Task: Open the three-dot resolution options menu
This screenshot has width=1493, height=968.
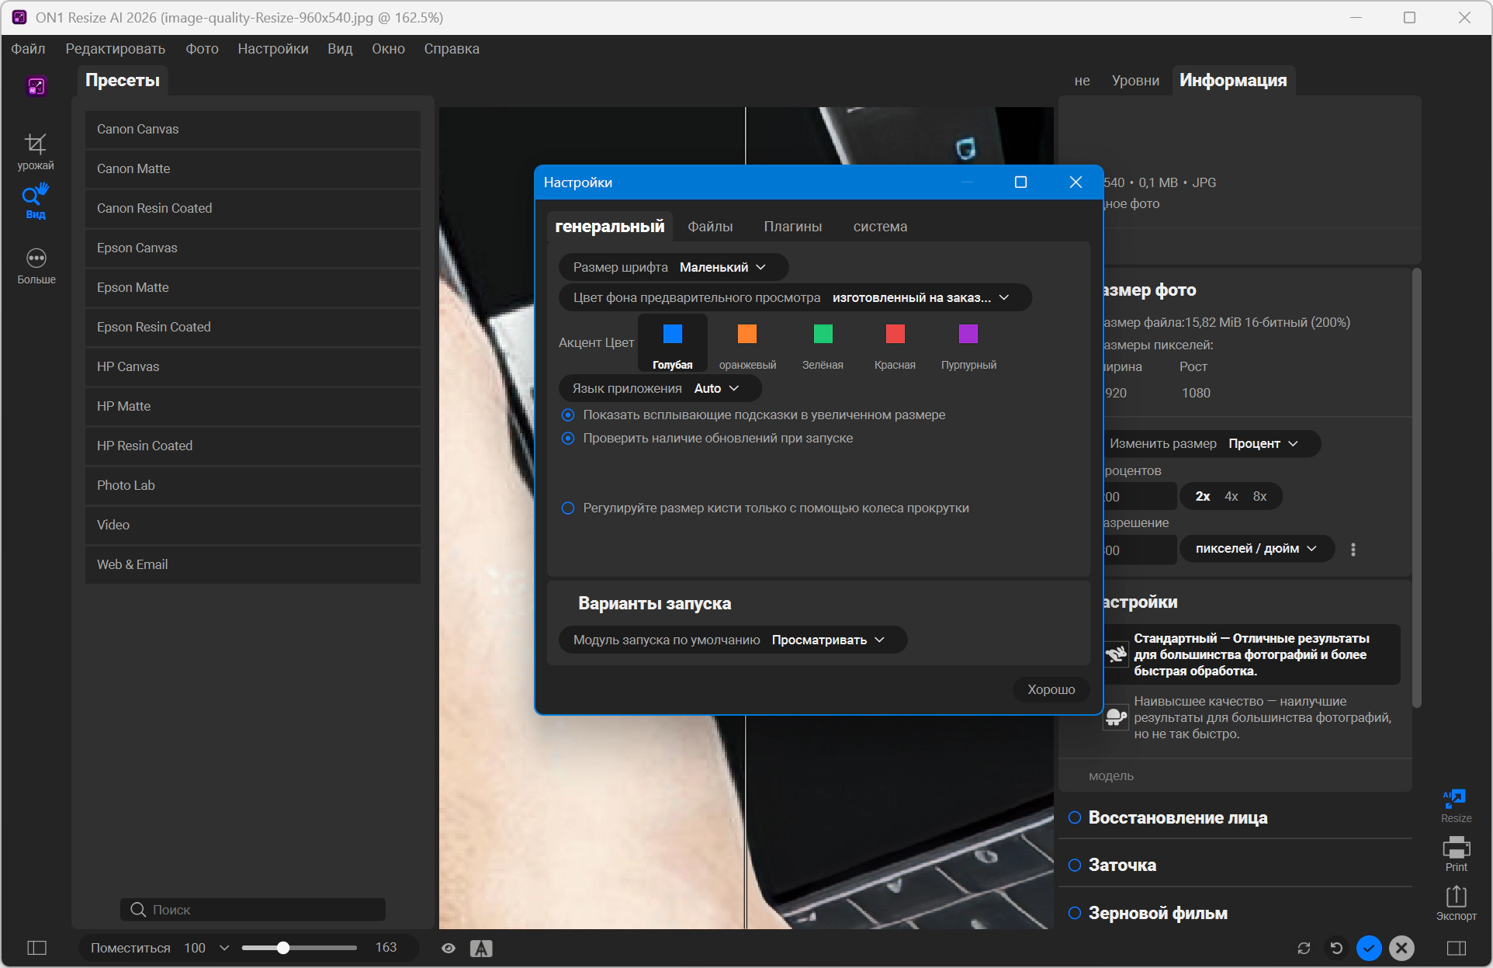Action: point(1353,550)
